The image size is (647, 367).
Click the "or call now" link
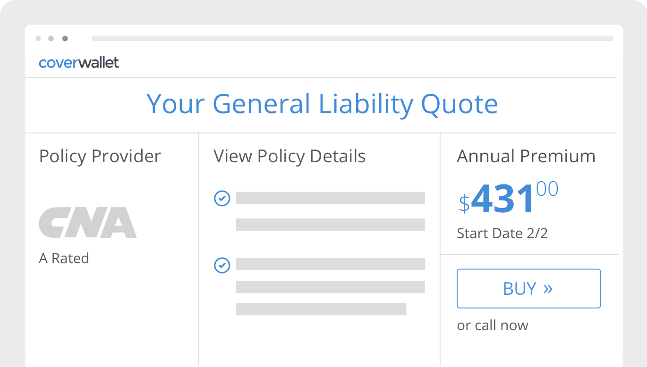click(x=492, y=325)
